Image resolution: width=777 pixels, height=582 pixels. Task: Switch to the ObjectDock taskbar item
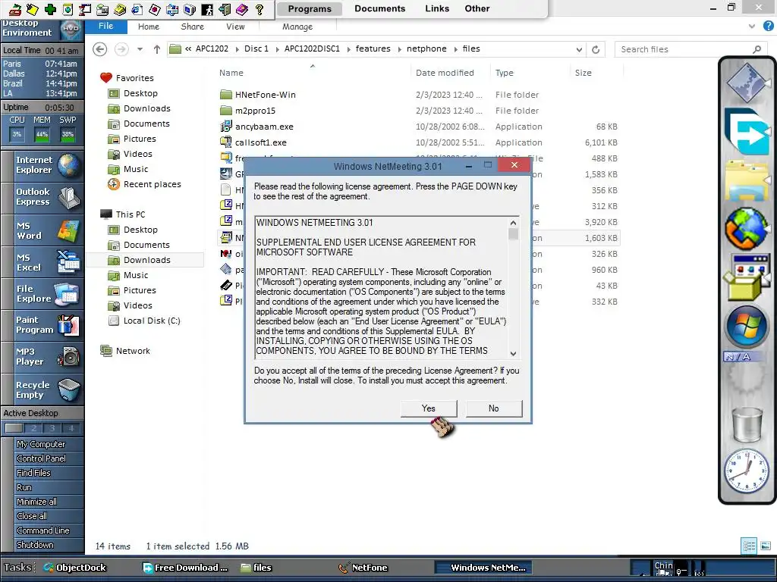pyautogui.click(x=74, y=568)
